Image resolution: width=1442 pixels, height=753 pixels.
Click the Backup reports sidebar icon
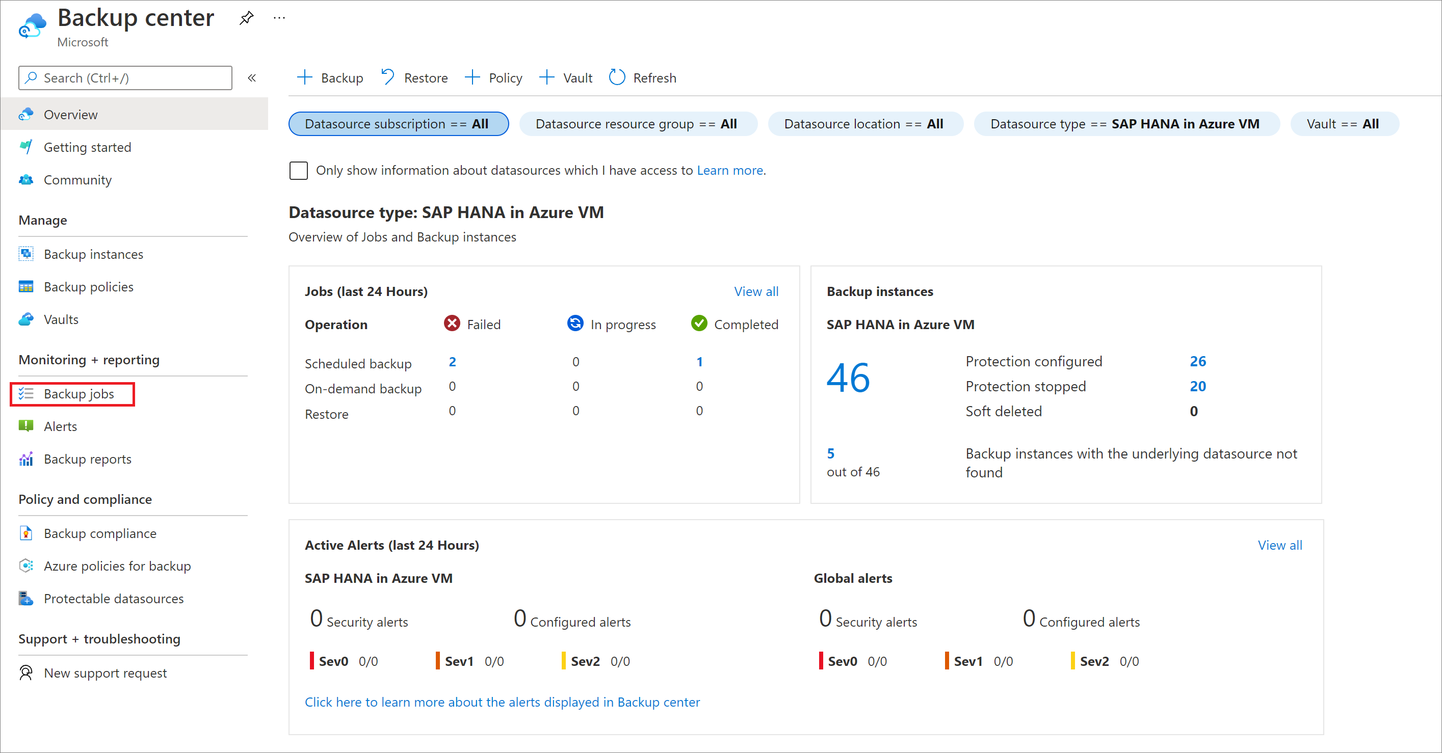[x=25, y=459]
